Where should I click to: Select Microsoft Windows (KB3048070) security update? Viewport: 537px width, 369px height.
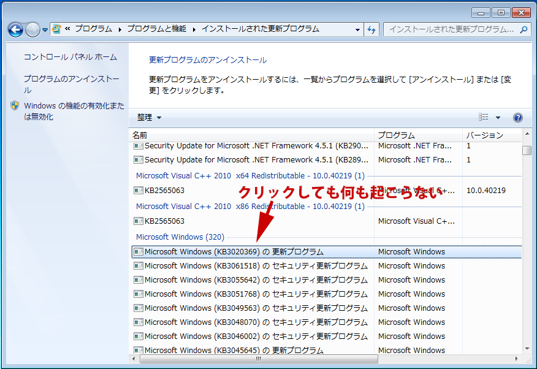coord(327,322)
